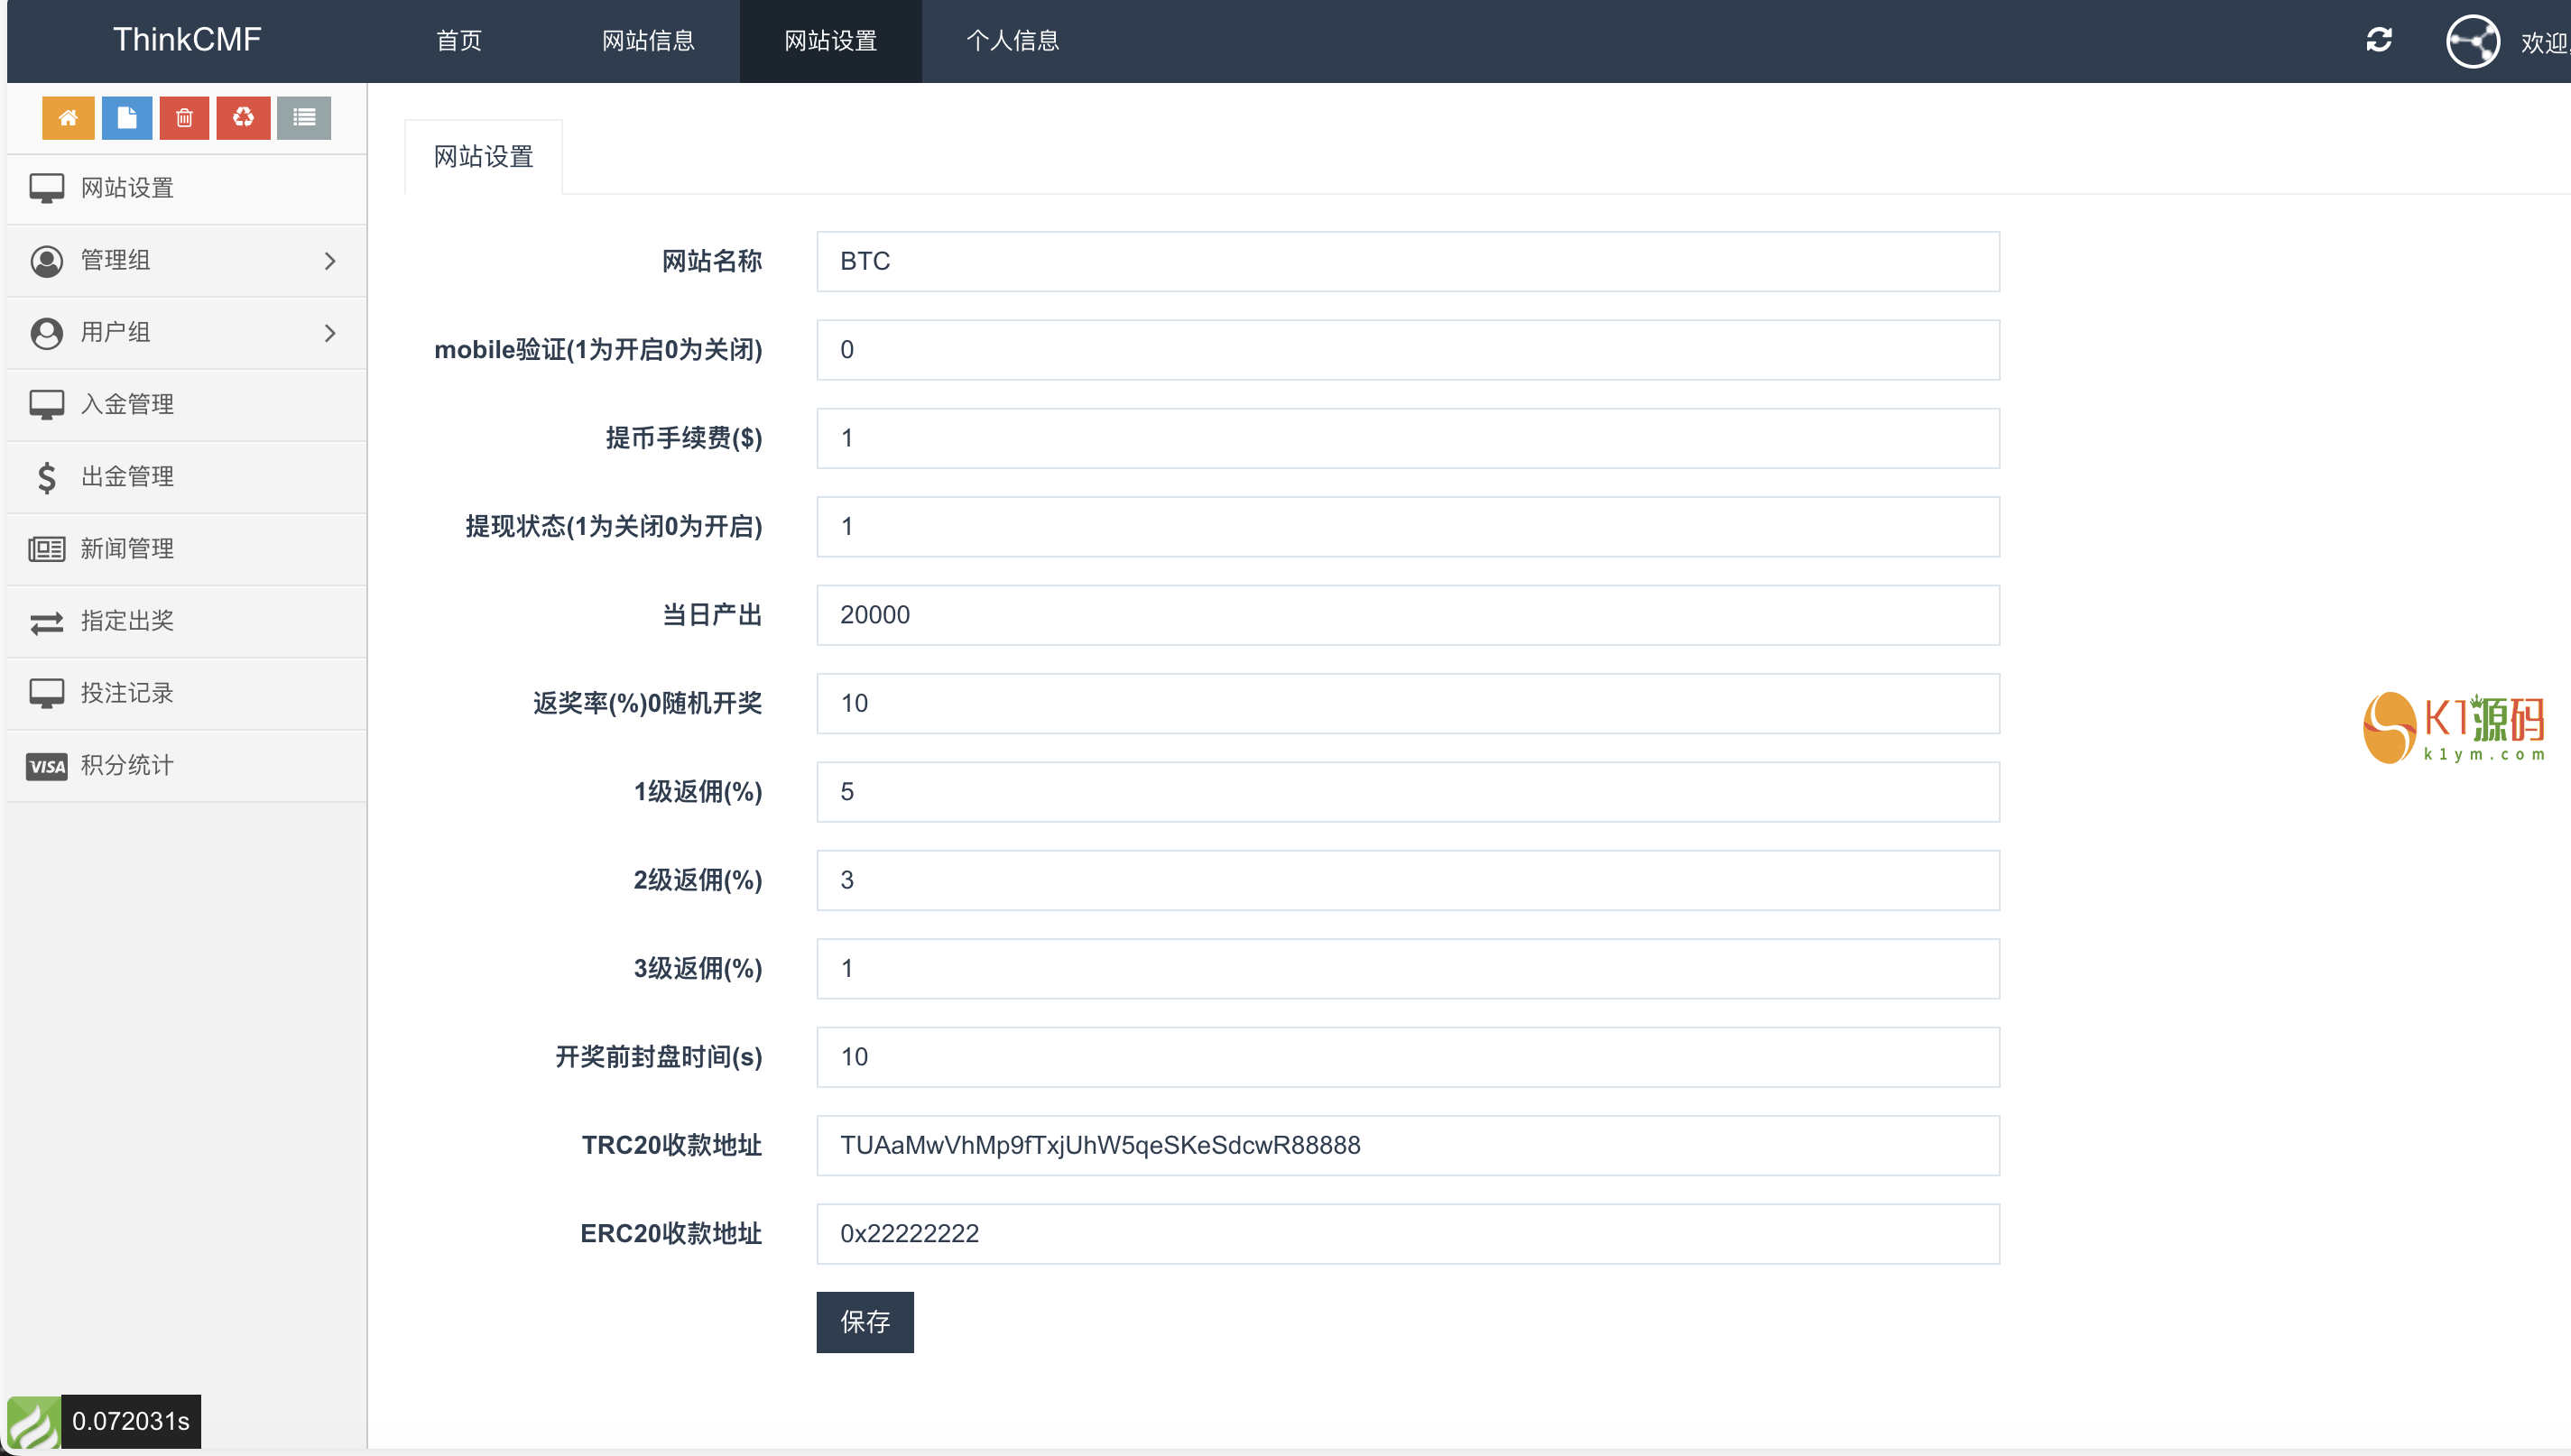Click the red recycle icon button
The width and height of the screenshot is (2571, 1456).
[243, 118]
